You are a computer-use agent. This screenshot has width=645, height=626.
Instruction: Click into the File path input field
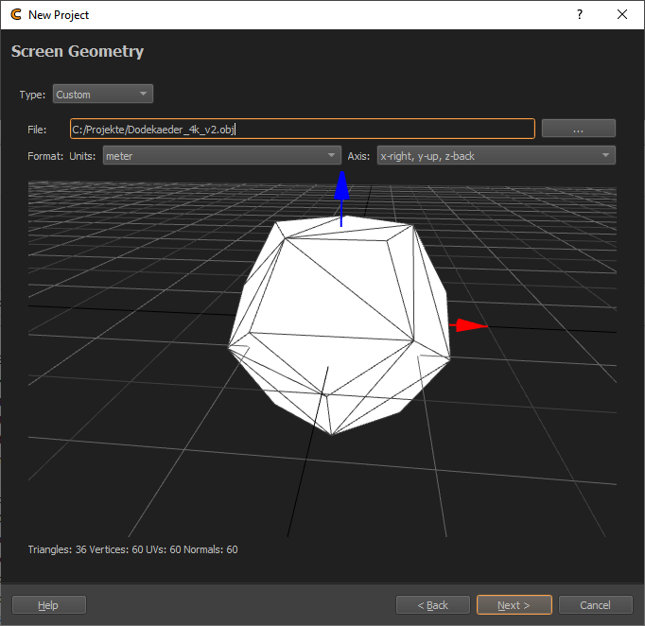302,129
